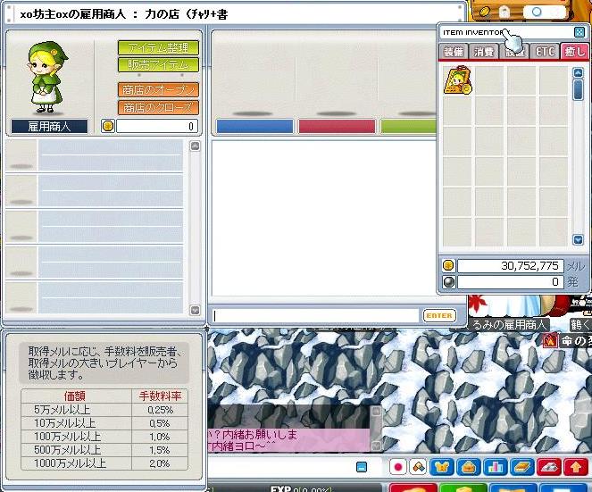Viewport: 592px width, 492px height.
Task: Switch to the 設置 inventory tab
Action: 514,52
